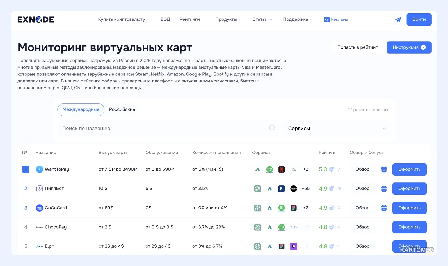The height and width of the screenshot is (266, 448).
Task: Click the Figma icon in GoGoCard row
Action: point(294,208)
